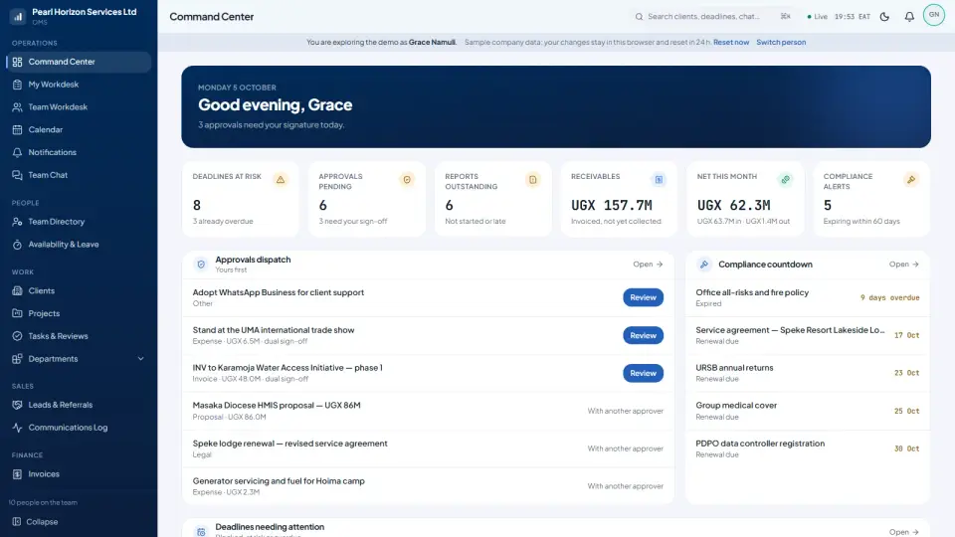The width and height of the screenshot is (955, 537).
Task: Click the Deadlines needing attention calendar icon
Action: [x=201, y=531]
